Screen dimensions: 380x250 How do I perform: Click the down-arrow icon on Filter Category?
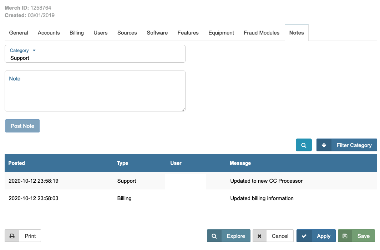tap(324, 145)
